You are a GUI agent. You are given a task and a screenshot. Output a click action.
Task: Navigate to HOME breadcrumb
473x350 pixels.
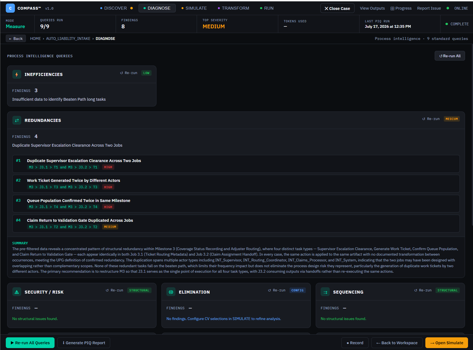click(x=35, y=39)
